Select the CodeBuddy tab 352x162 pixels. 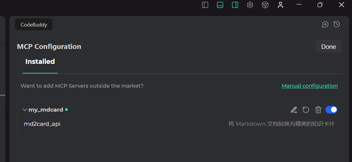coord(34,25)
